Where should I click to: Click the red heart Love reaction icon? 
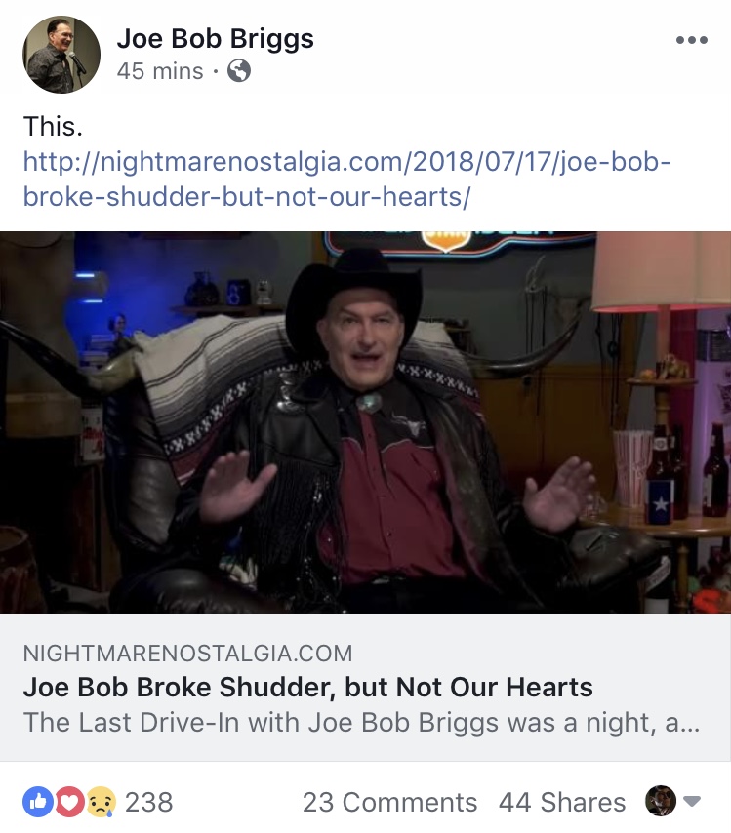pos(69,801)
